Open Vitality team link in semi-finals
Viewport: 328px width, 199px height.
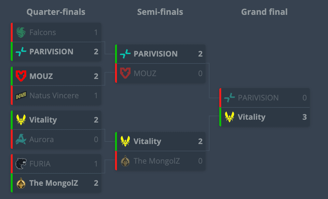tap(147, 142)
